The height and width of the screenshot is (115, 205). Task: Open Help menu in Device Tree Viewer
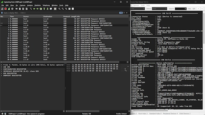[x=148, y=5]
